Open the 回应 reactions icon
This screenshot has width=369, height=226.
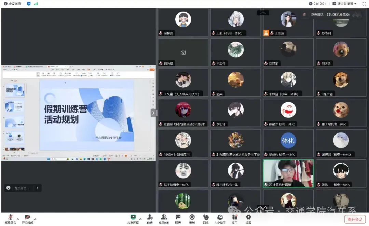point(206,218)
